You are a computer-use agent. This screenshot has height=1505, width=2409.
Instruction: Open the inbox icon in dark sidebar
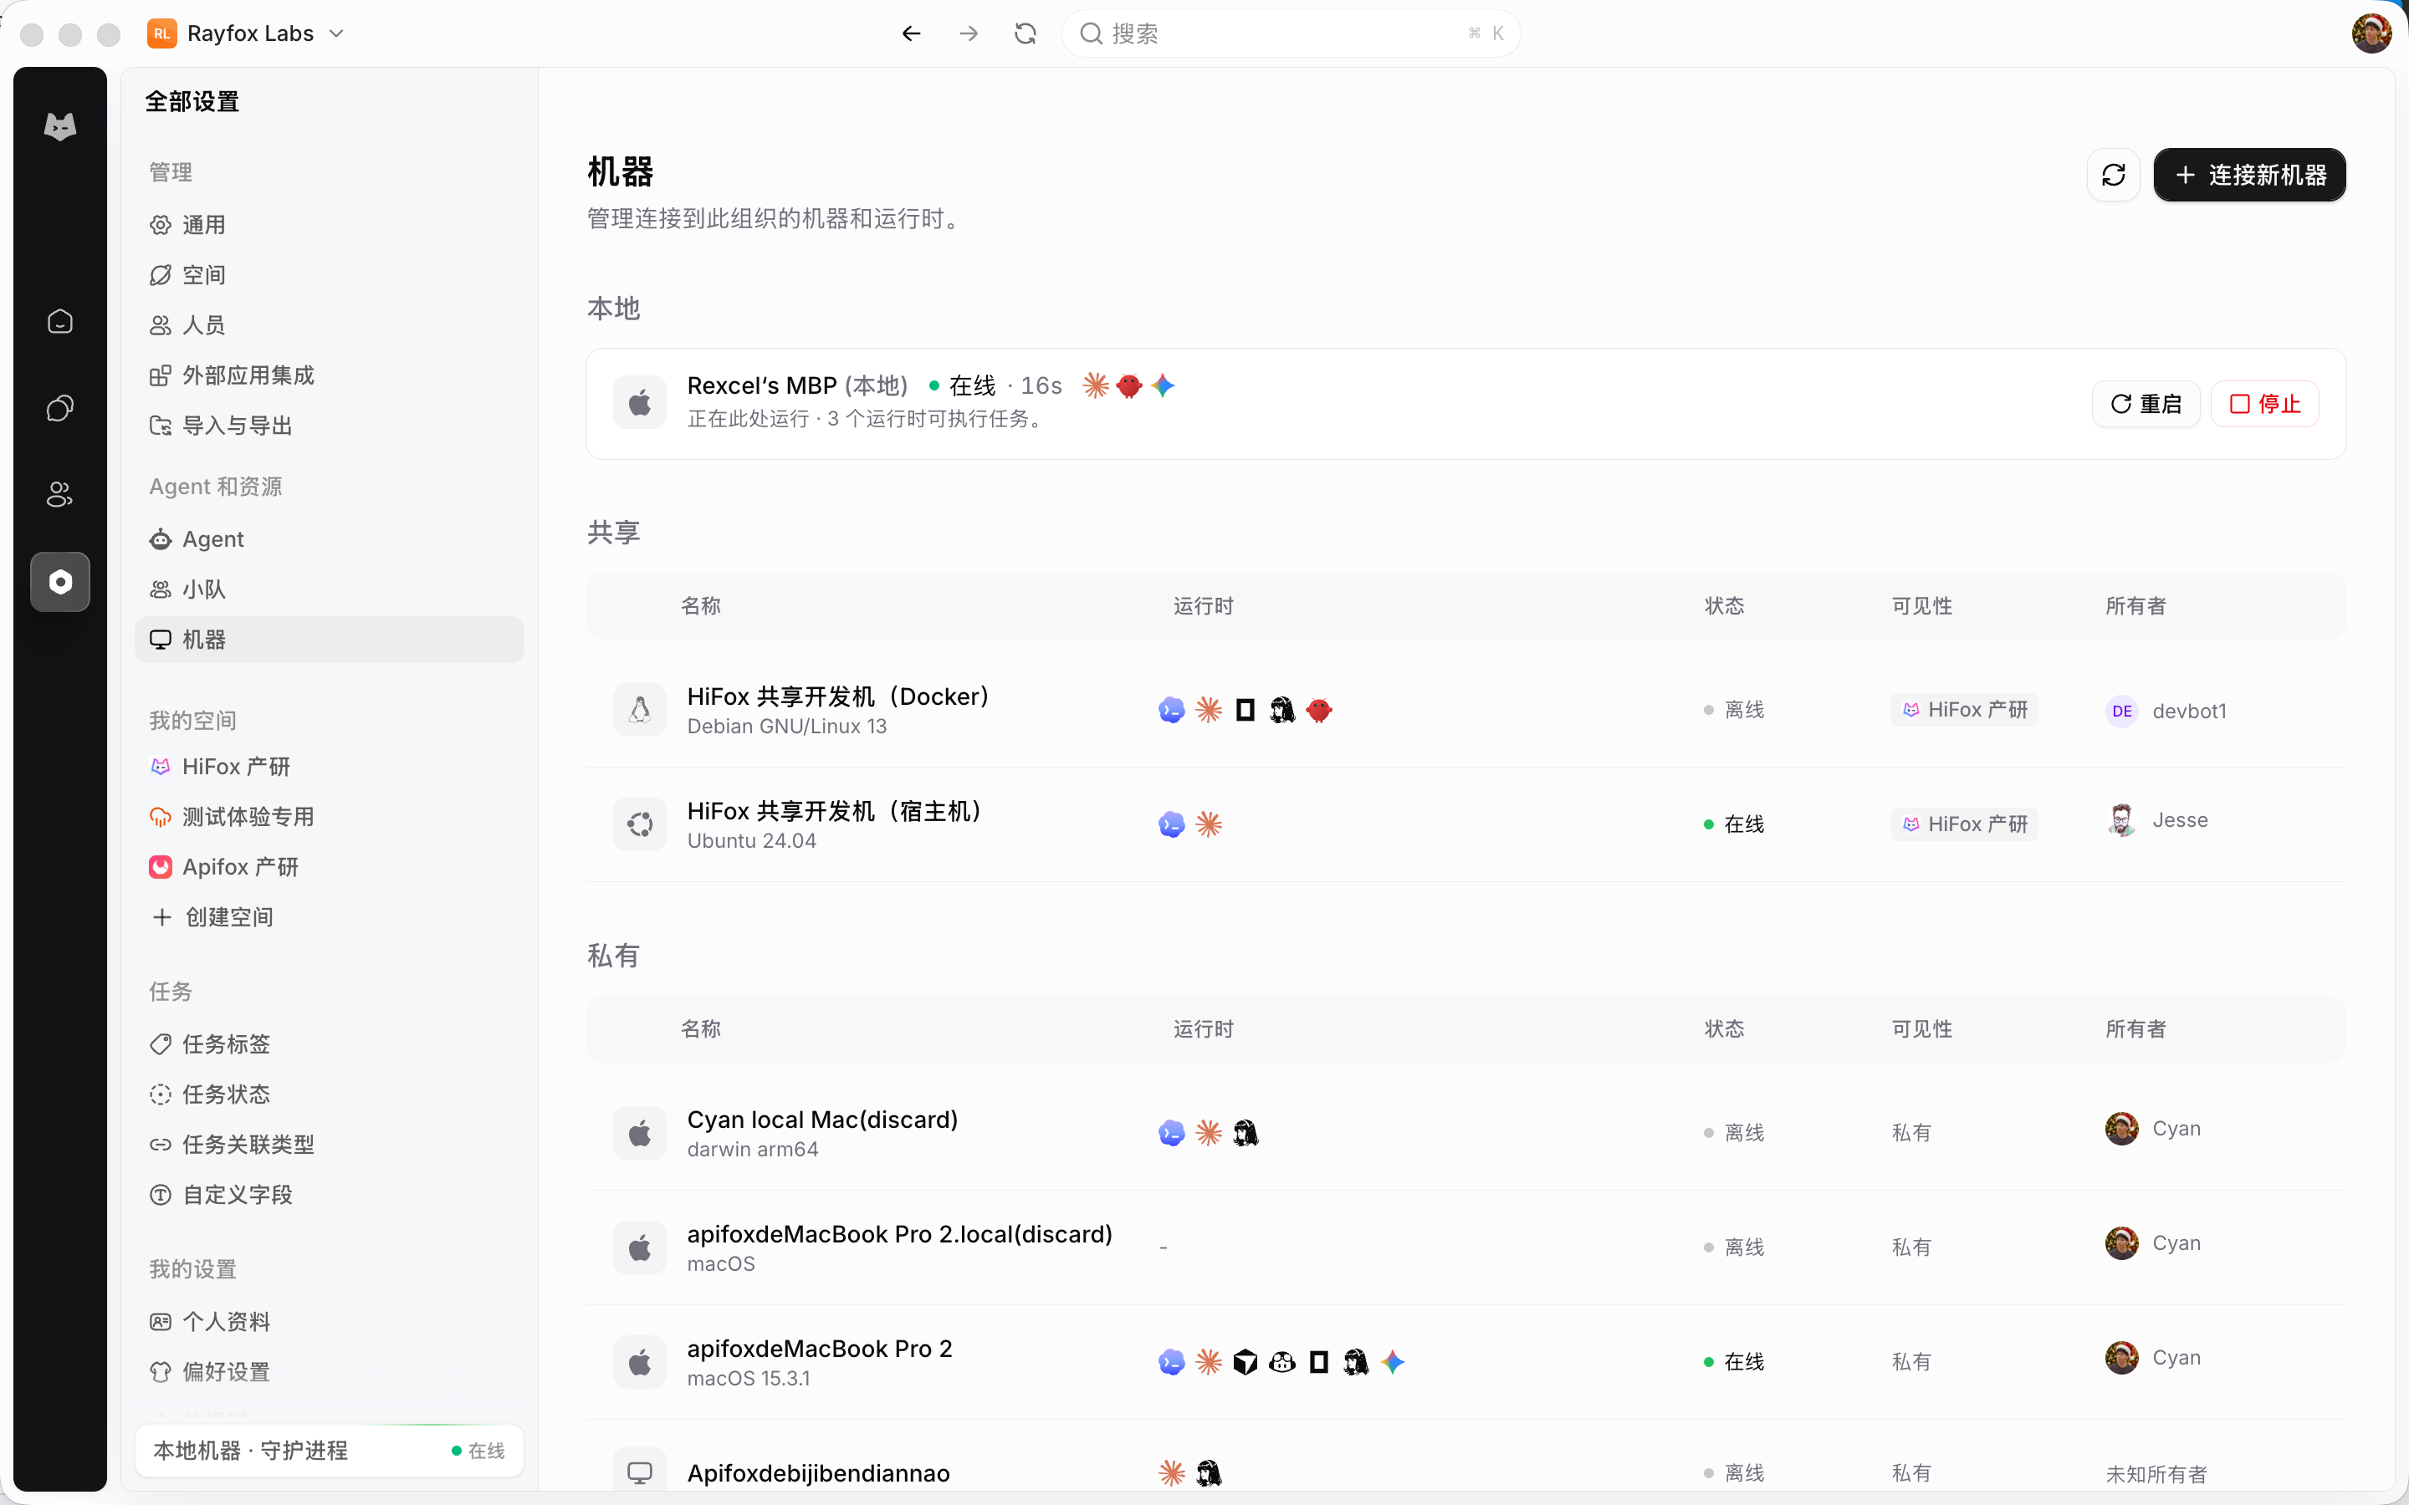tap(59, 322)
